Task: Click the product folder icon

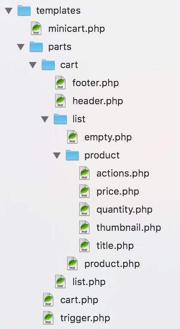Action: (x=72, y=155)
